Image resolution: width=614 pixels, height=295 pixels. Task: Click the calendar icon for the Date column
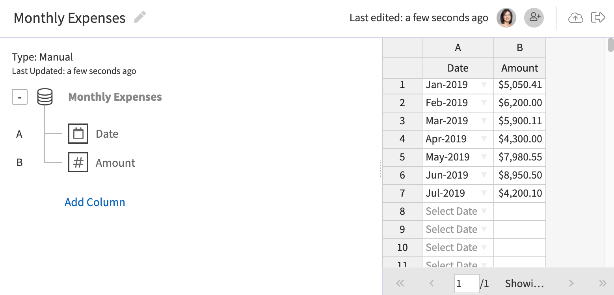click(x=78, y=134)
